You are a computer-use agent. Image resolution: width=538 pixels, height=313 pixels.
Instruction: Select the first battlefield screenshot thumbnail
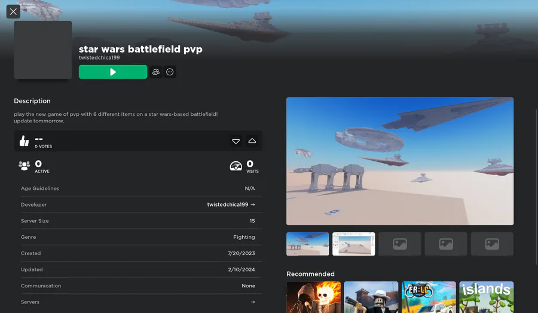(x=307, y=244)
